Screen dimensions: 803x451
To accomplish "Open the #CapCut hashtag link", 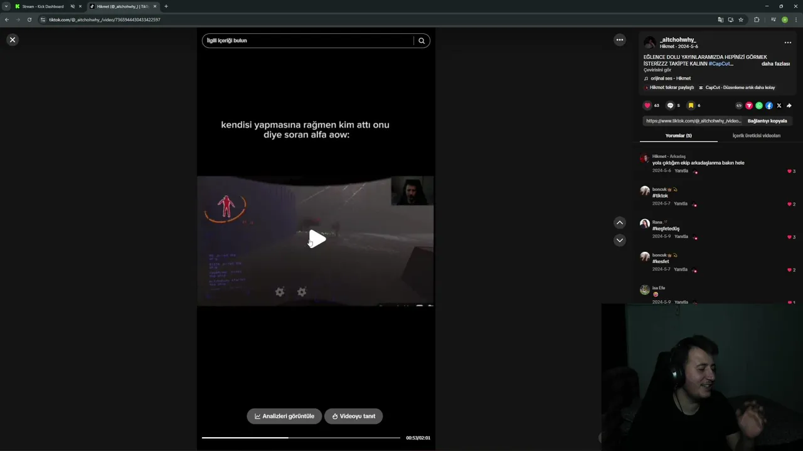I will [x=721, y=64].
